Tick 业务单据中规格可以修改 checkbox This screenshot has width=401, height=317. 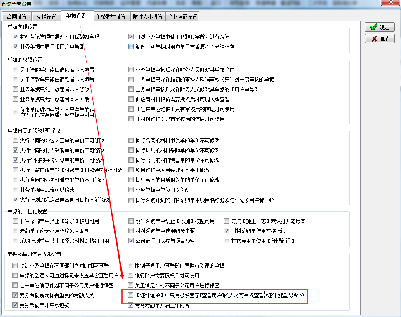(x=16, y=190)
